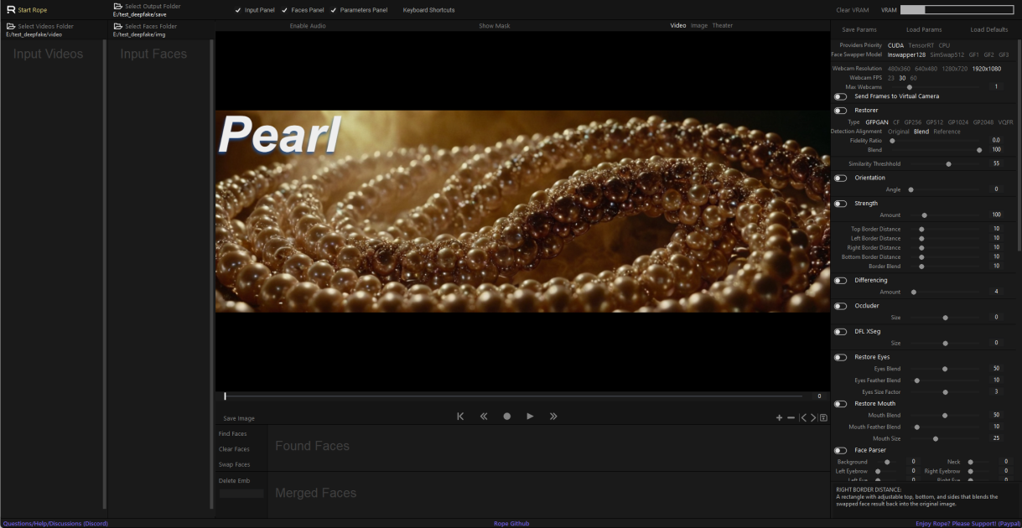This screenshot has width=1022, height=528.
Task: Play the video preview
Action: tap(530, 417)
